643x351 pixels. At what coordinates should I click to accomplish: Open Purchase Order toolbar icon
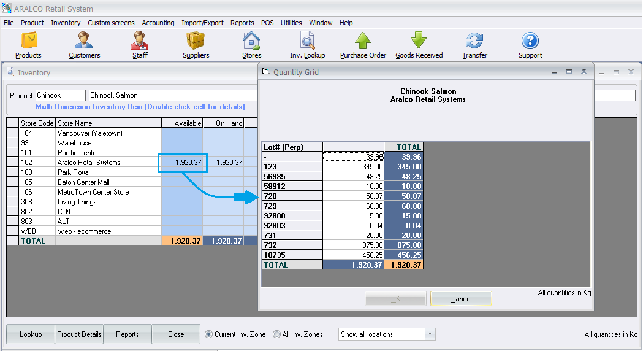click(x=363, y=45)
